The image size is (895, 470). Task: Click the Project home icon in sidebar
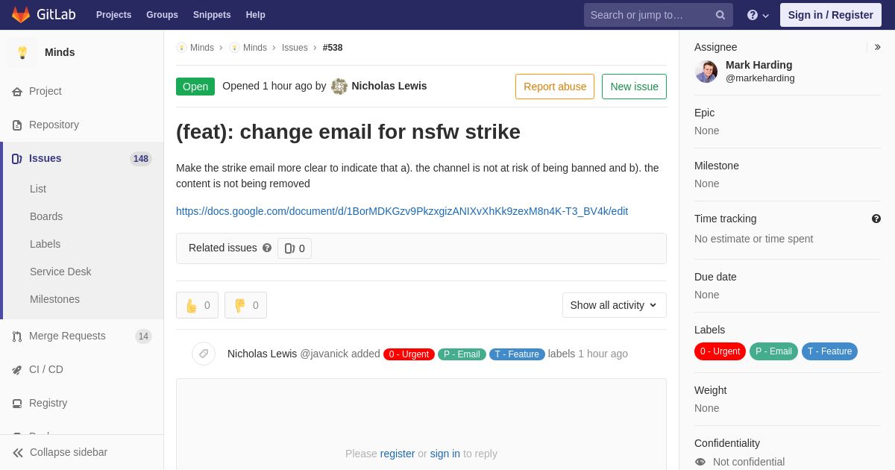[17, 92]
